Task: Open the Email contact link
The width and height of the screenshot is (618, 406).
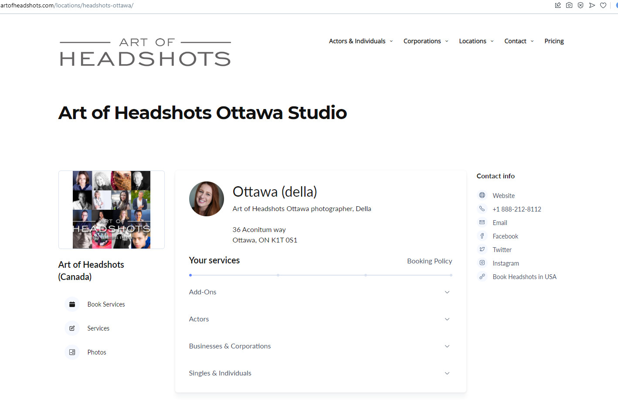Action: pos(500,223)
